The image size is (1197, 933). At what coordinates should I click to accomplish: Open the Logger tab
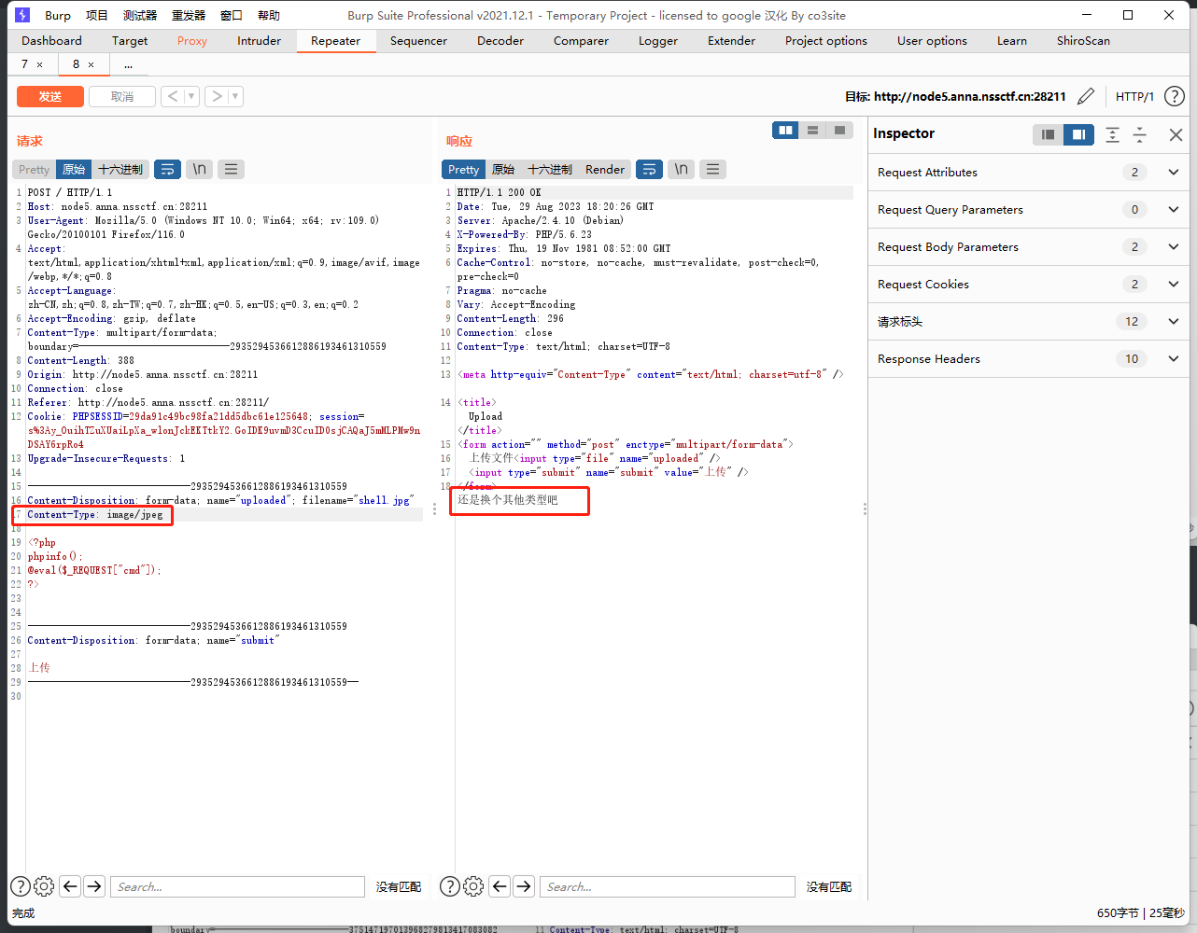[658, 40]
